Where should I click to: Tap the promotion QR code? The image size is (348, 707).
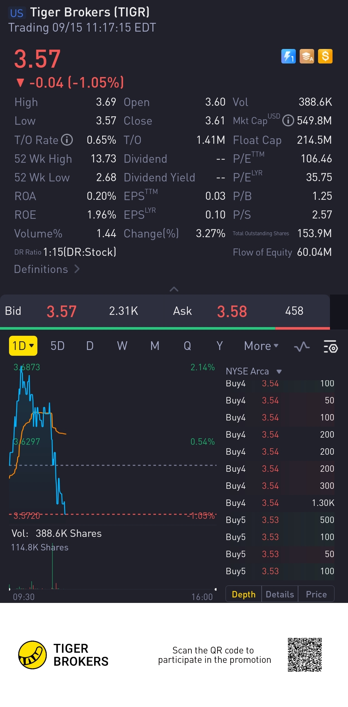pyautogui.click(x=304, y=655)
